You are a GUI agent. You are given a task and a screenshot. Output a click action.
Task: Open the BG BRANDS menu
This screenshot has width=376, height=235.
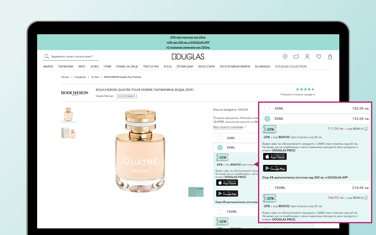point(263,66)
